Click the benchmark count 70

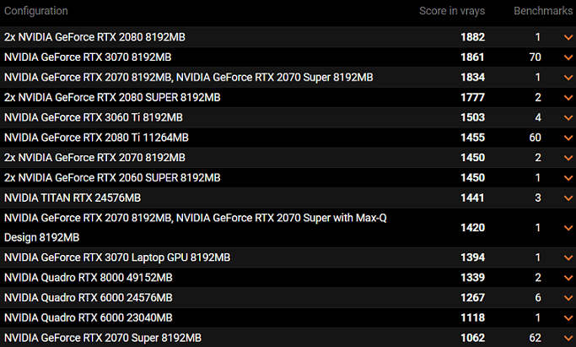[x=536, y=57]
